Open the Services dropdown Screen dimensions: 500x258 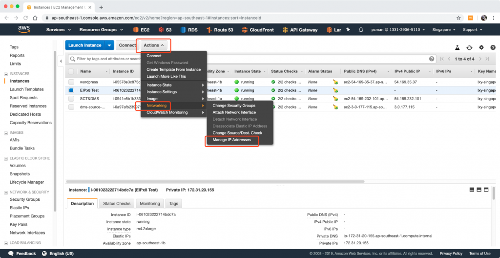click(x=59, y=30)
